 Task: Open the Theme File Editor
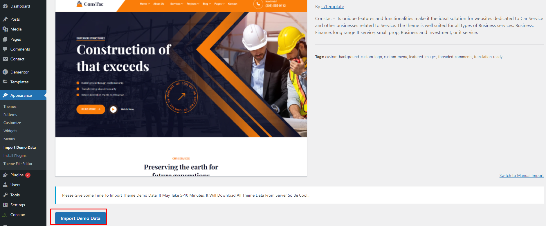coord(18,164)
